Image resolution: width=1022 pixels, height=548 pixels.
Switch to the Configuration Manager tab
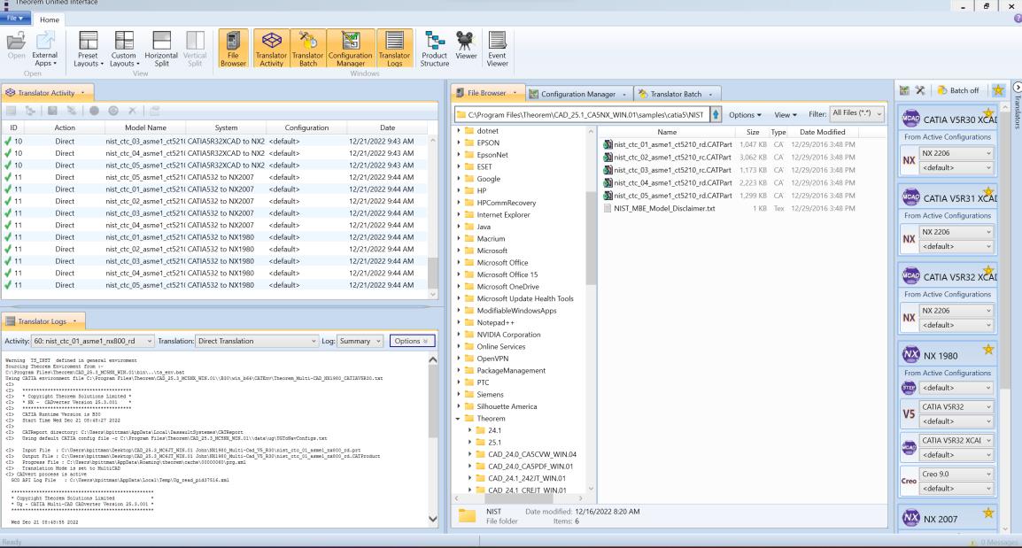click(x=578, y=94)
